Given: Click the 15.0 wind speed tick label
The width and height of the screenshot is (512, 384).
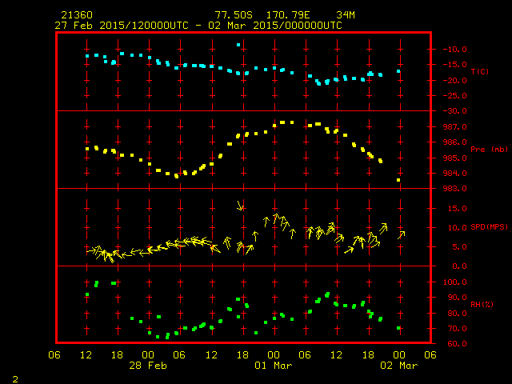Looking at the screenshot, I should [457, 208].
